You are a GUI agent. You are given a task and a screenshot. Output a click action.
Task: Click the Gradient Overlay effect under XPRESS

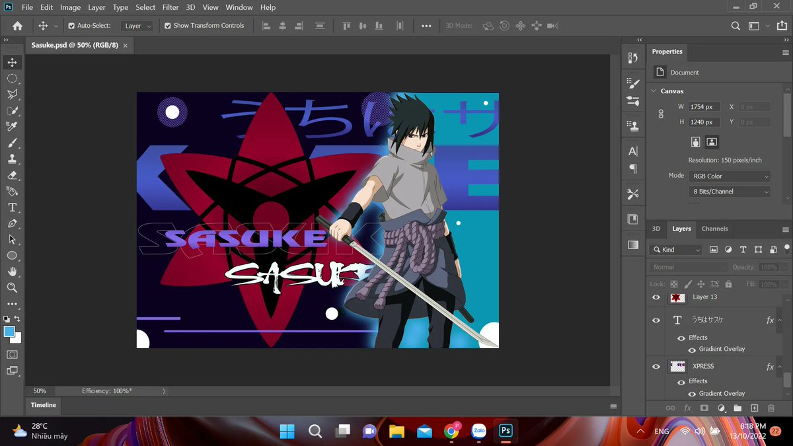[x=722, y=393]
